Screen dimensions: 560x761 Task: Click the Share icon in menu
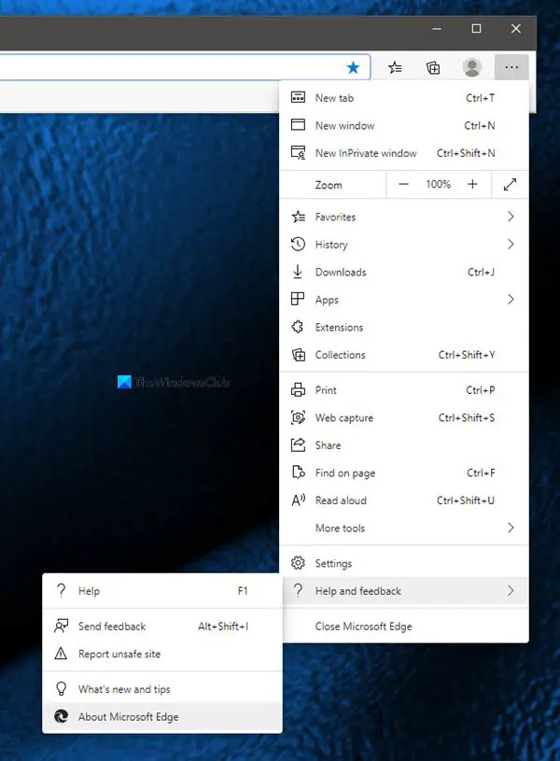(298, 445)
